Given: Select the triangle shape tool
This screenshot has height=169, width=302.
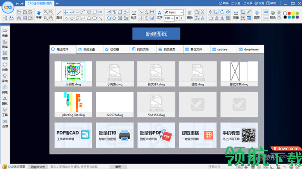Looking at the screenshot, I should (x=66, y=18).
